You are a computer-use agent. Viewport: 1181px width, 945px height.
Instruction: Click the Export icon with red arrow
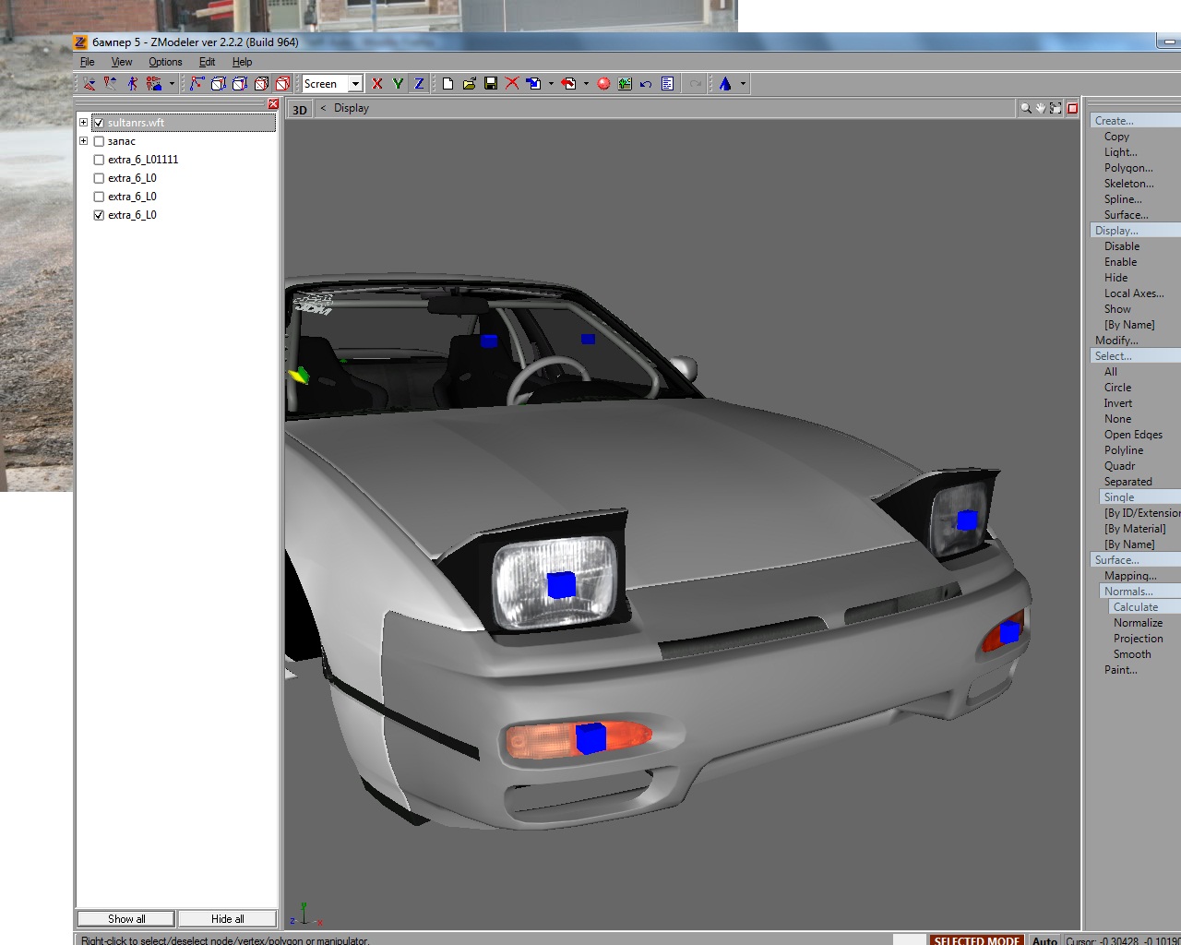point(568,83)
